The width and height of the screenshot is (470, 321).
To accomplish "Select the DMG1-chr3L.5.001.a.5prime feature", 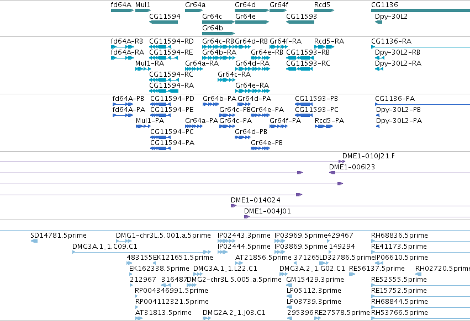I will click(x=124, y=241).
